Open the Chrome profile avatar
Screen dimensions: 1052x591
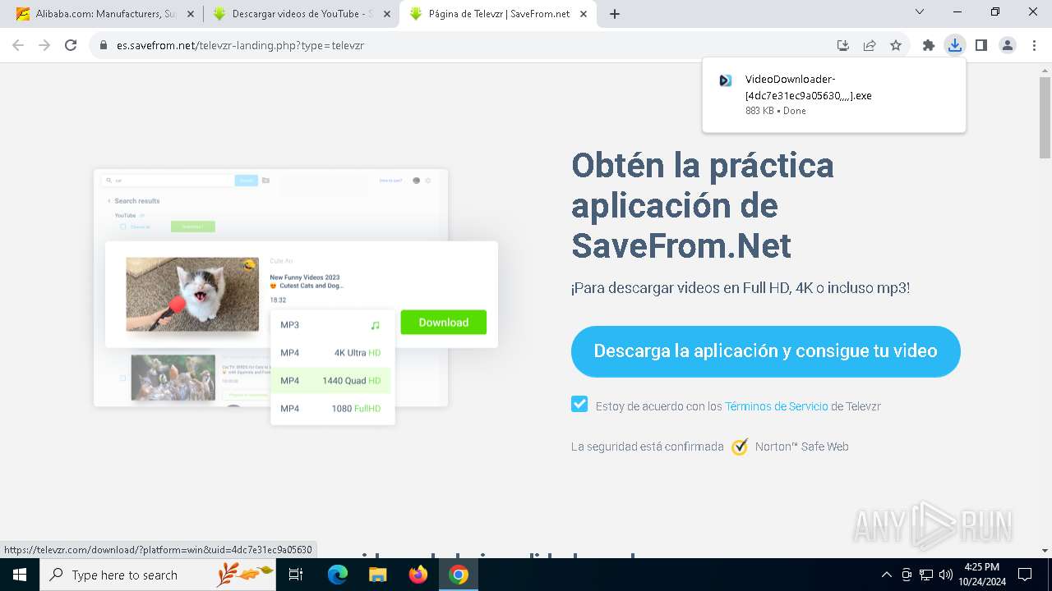click(x=1008, y=45)
